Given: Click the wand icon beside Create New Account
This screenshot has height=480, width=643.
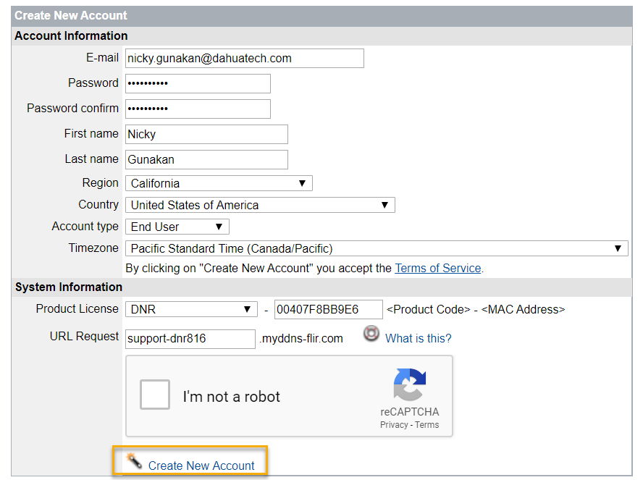Looking at the screenshot, I should click(133, 461).
